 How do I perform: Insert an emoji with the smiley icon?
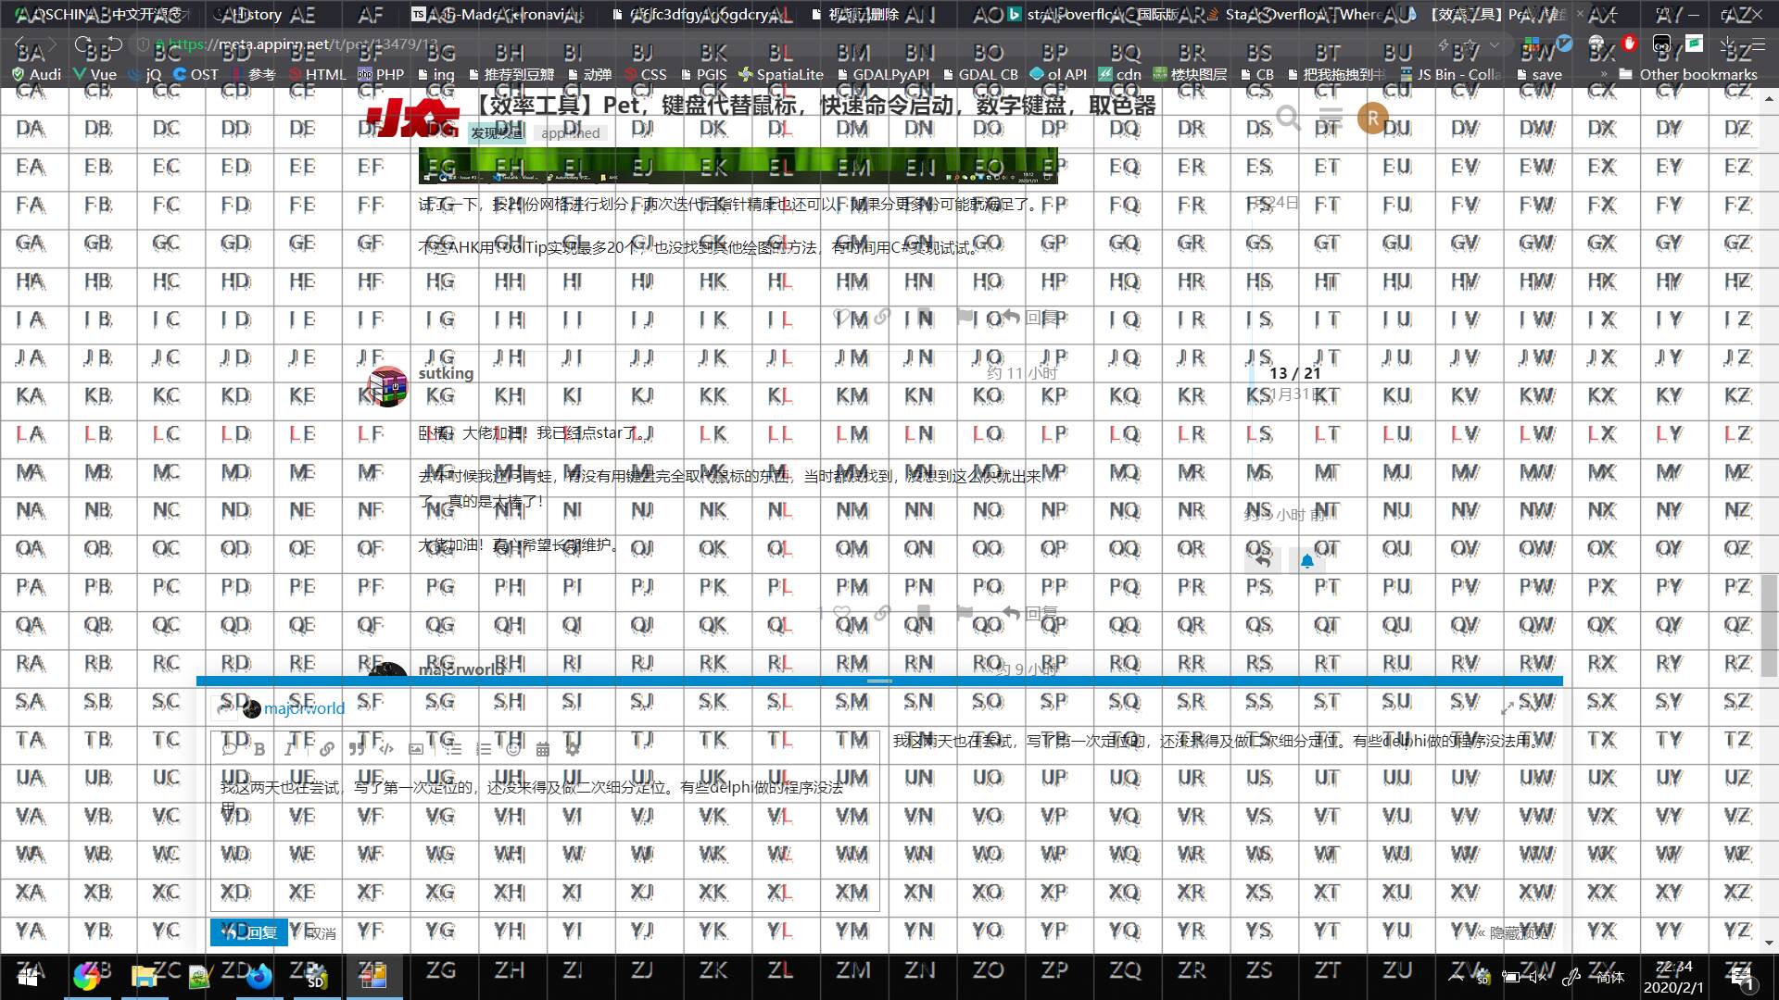(513, 749)
